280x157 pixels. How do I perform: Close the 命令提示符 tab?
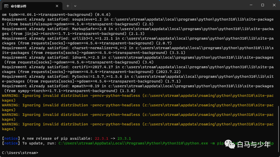(57, 6)
